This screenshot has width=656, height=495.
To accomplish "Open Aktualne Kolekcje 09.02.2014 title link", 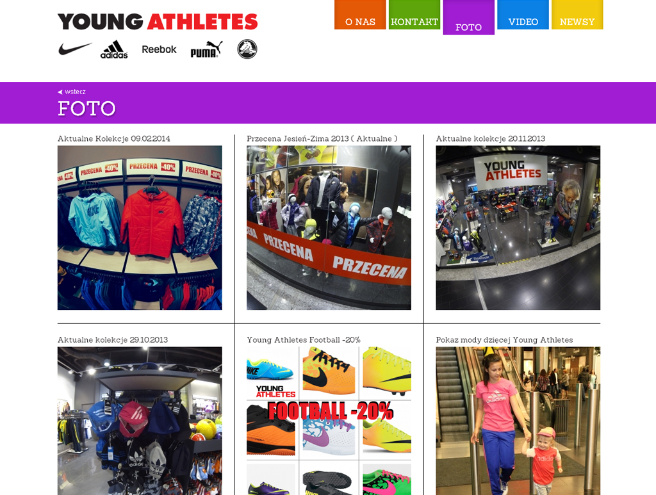I will (114, 138).
